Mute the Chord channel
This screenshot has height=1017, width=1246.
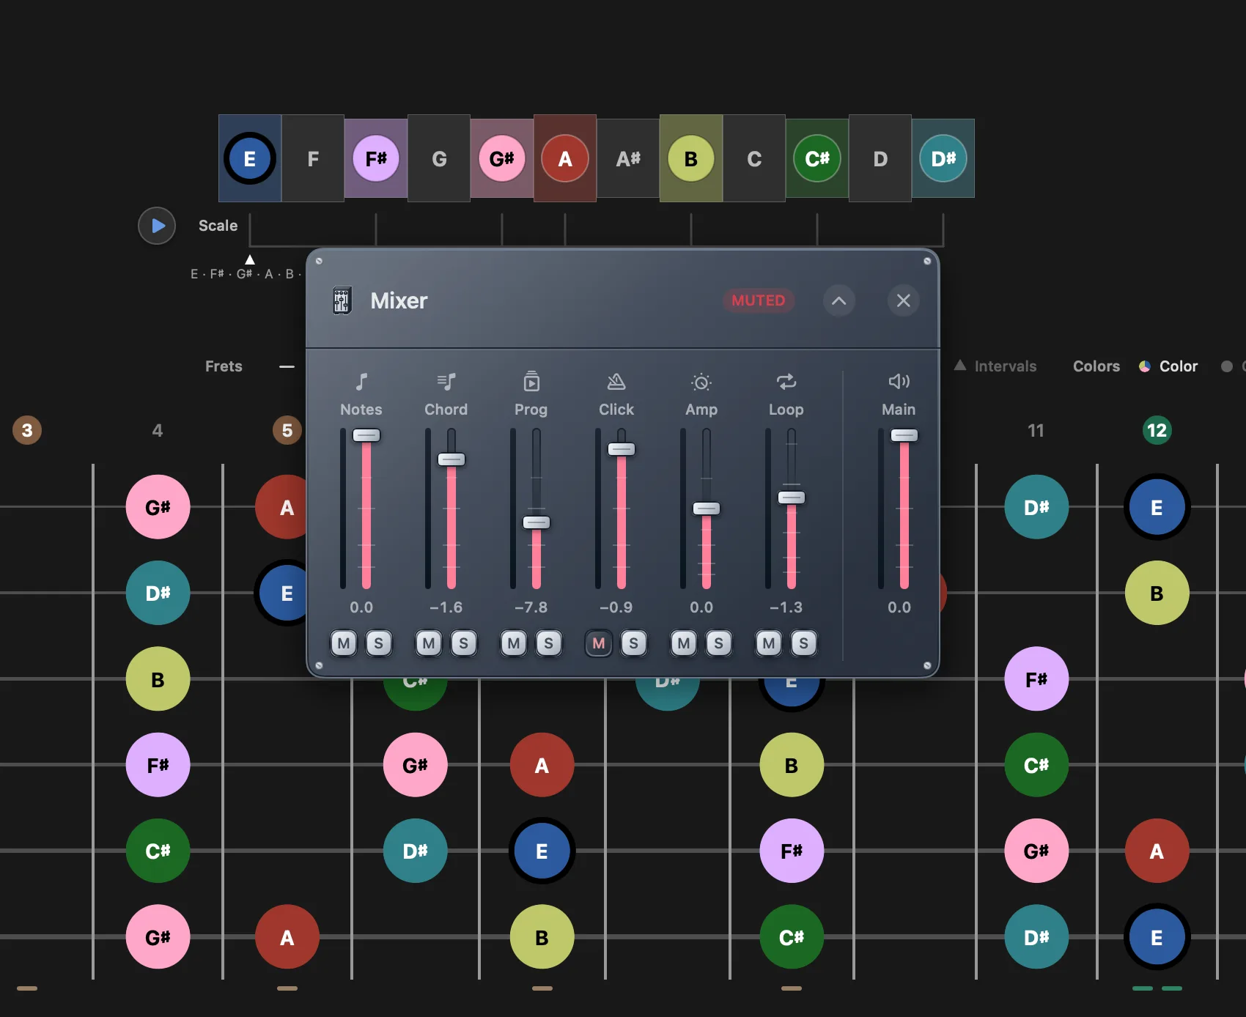(429, 643)
